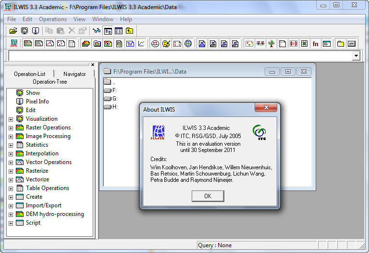Viewport: 369px width, 253px height.
Task: Select the parent folder '..' entry
Action: [x=110, y=82]
